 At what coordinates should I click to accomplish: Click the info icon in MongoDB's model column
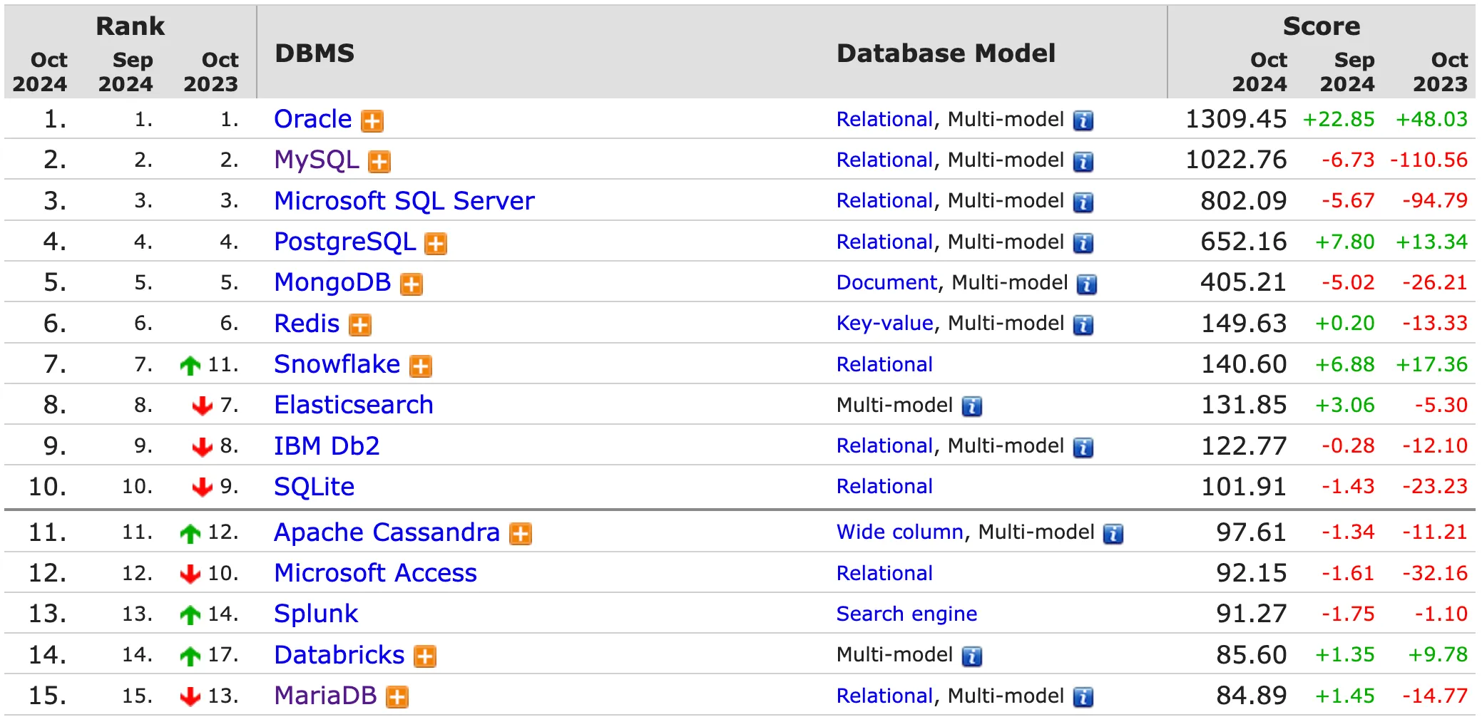click(x=1086, y=284)
